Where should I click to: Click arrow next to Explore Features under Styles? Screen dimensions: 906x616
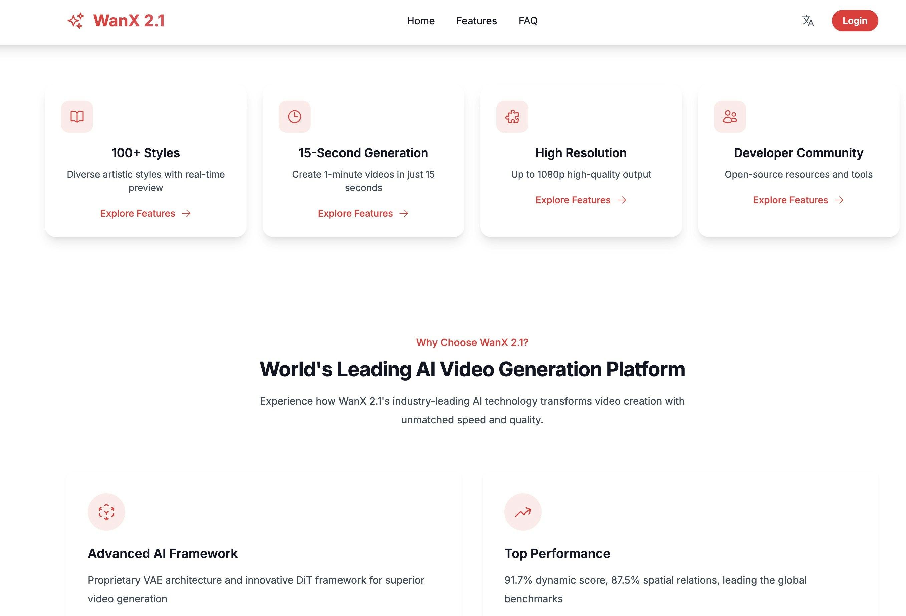pyautogui.click(x=186, y=213)
